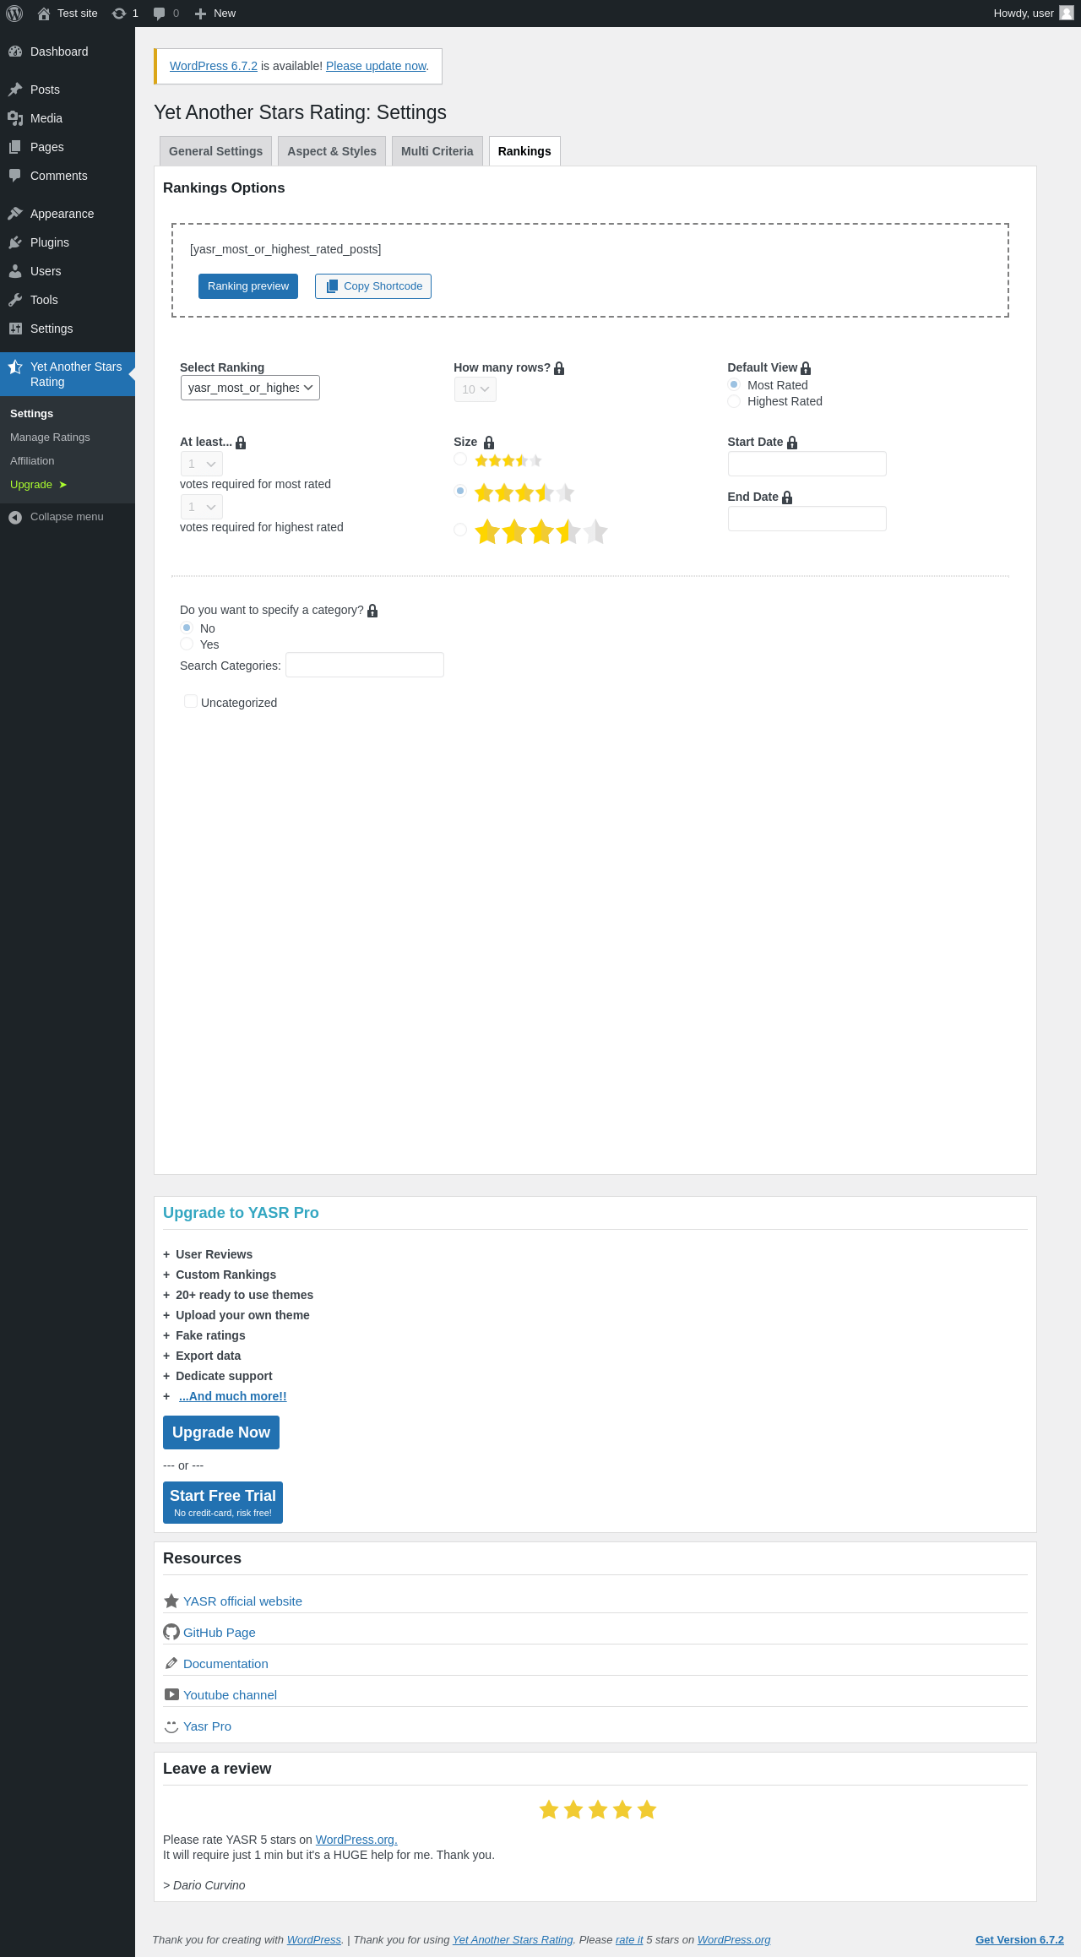1081x1957 pixels.
Task: Click lock icon beside Default View
Action: [806, 368]
